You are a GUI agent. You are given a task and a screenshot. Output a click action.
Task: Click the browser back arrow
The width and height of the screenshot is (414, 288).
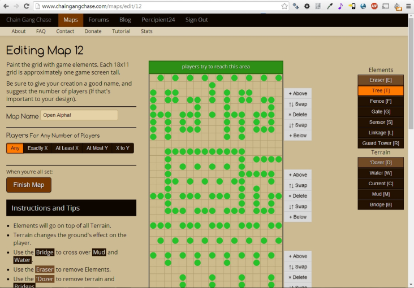point(6,6)
